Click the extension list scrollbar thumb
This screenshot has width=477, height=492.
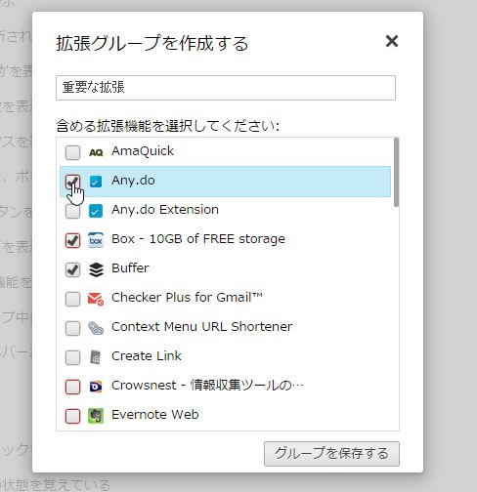click(x=396, y=172)
